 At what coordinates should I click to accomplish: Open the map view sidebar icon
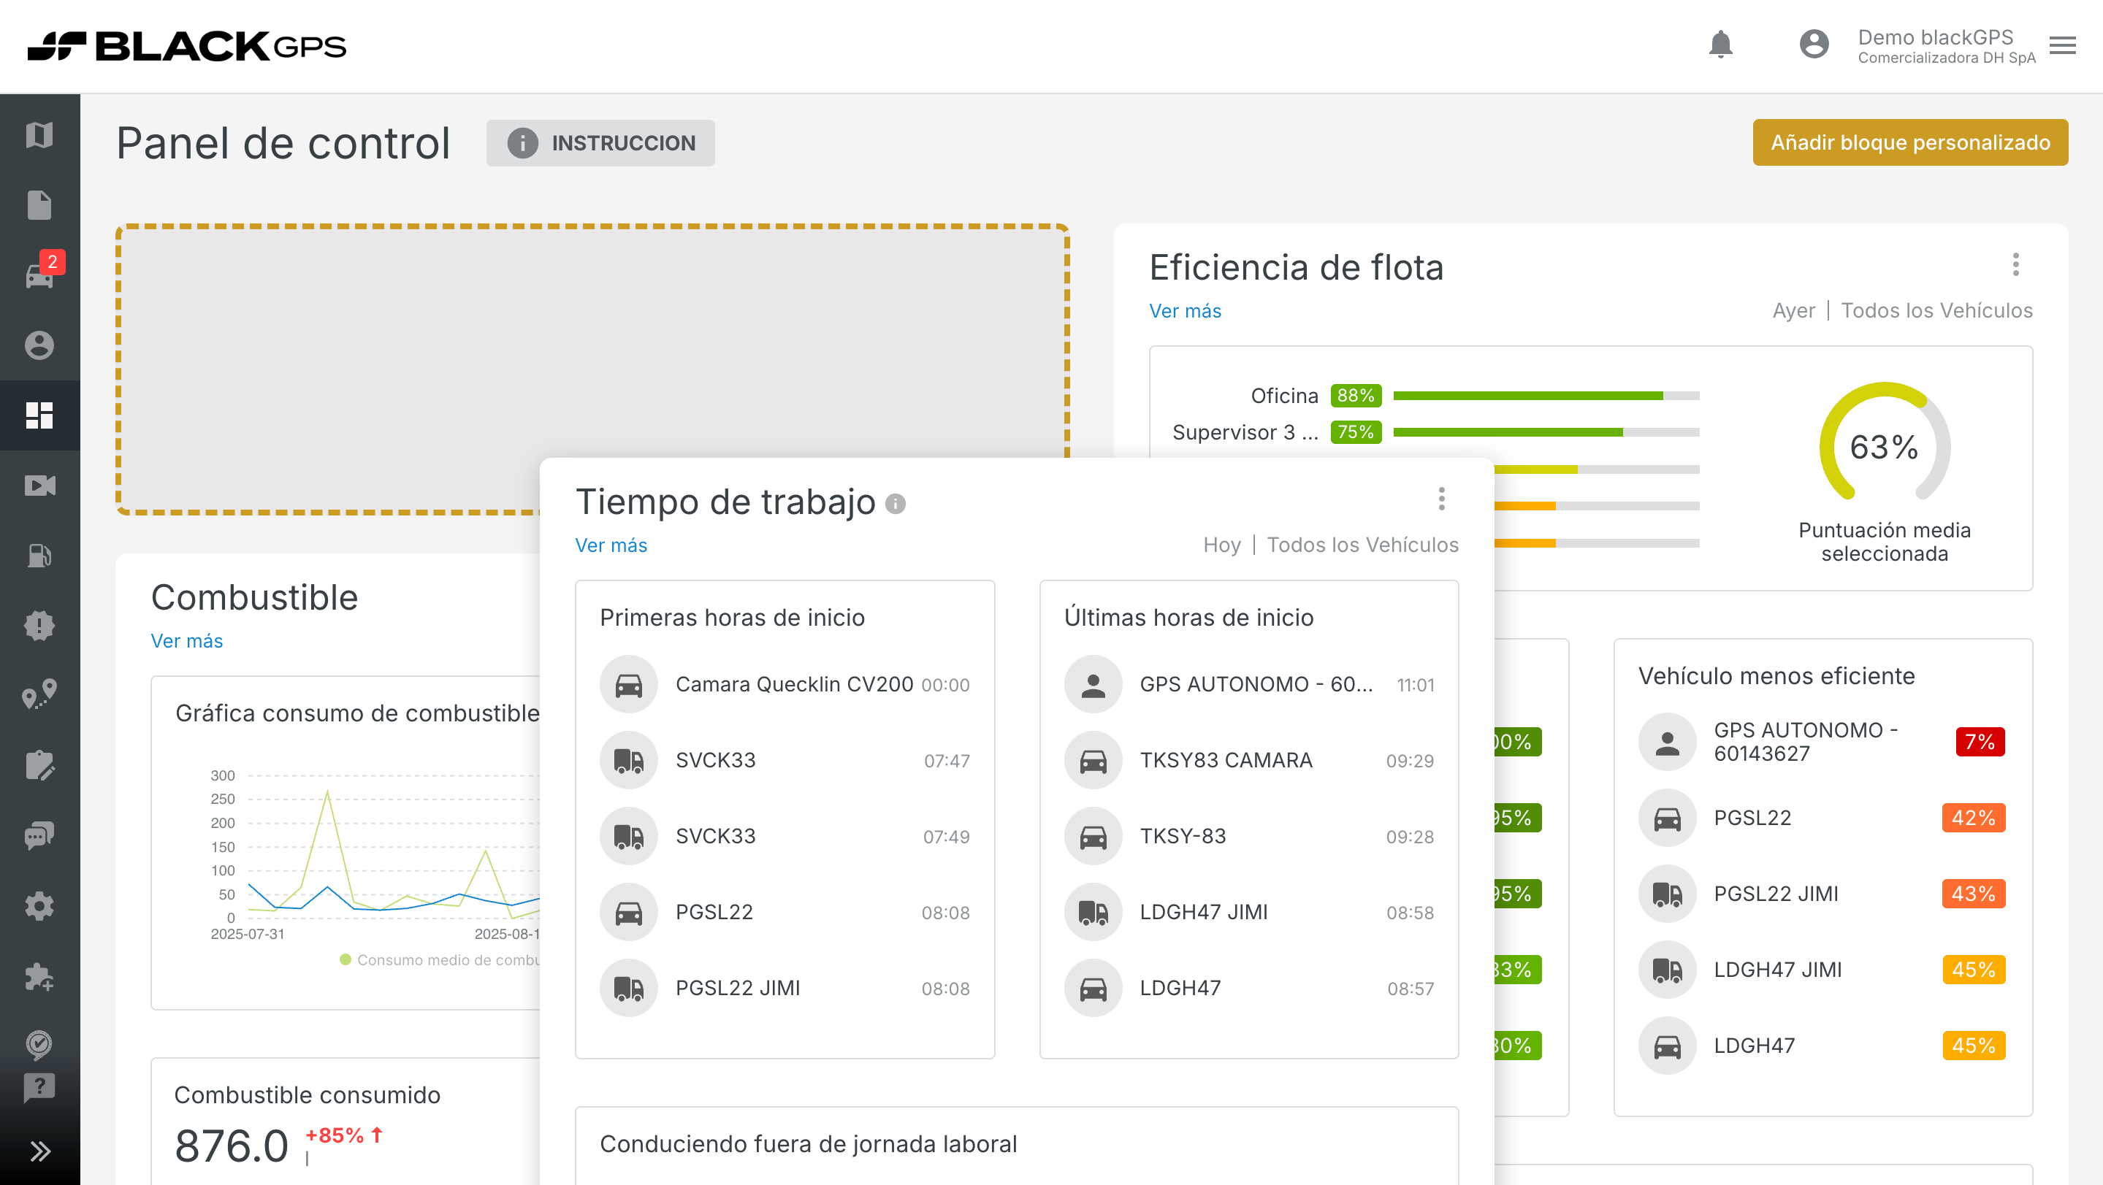(39, 134)
